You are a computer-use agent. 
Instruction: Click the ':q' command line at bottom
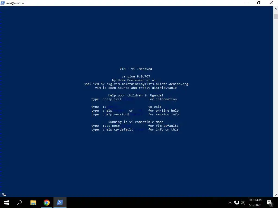coord(2,194)
